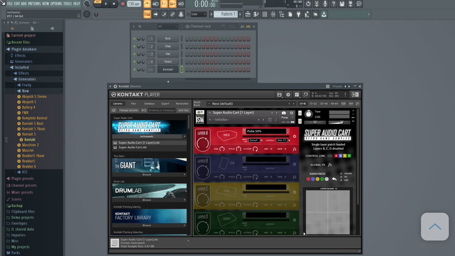Toggle Layer D power button
455x256 pixels.
[x=295, y=220]
